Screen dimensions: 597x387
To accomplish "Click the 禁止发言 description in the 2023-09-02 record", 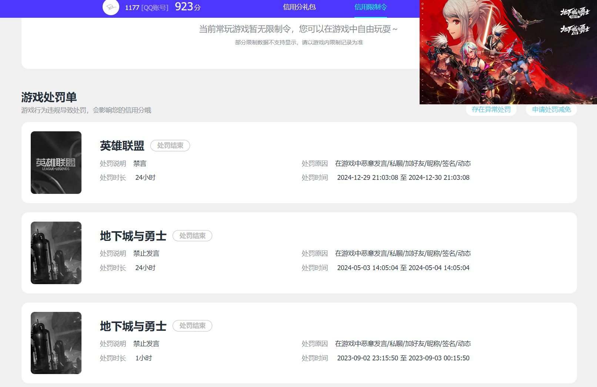I will 146,344.
